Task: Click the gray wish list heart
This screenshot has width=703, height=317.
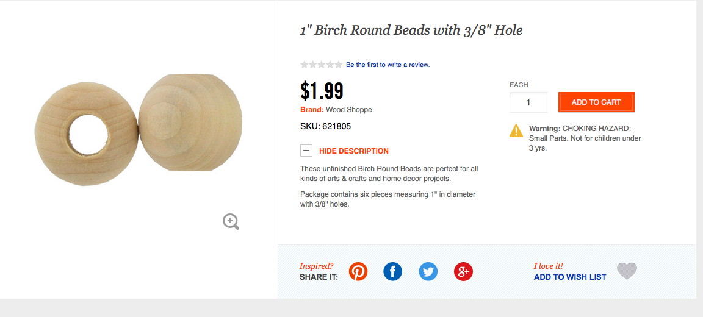Action: (627, 271)
